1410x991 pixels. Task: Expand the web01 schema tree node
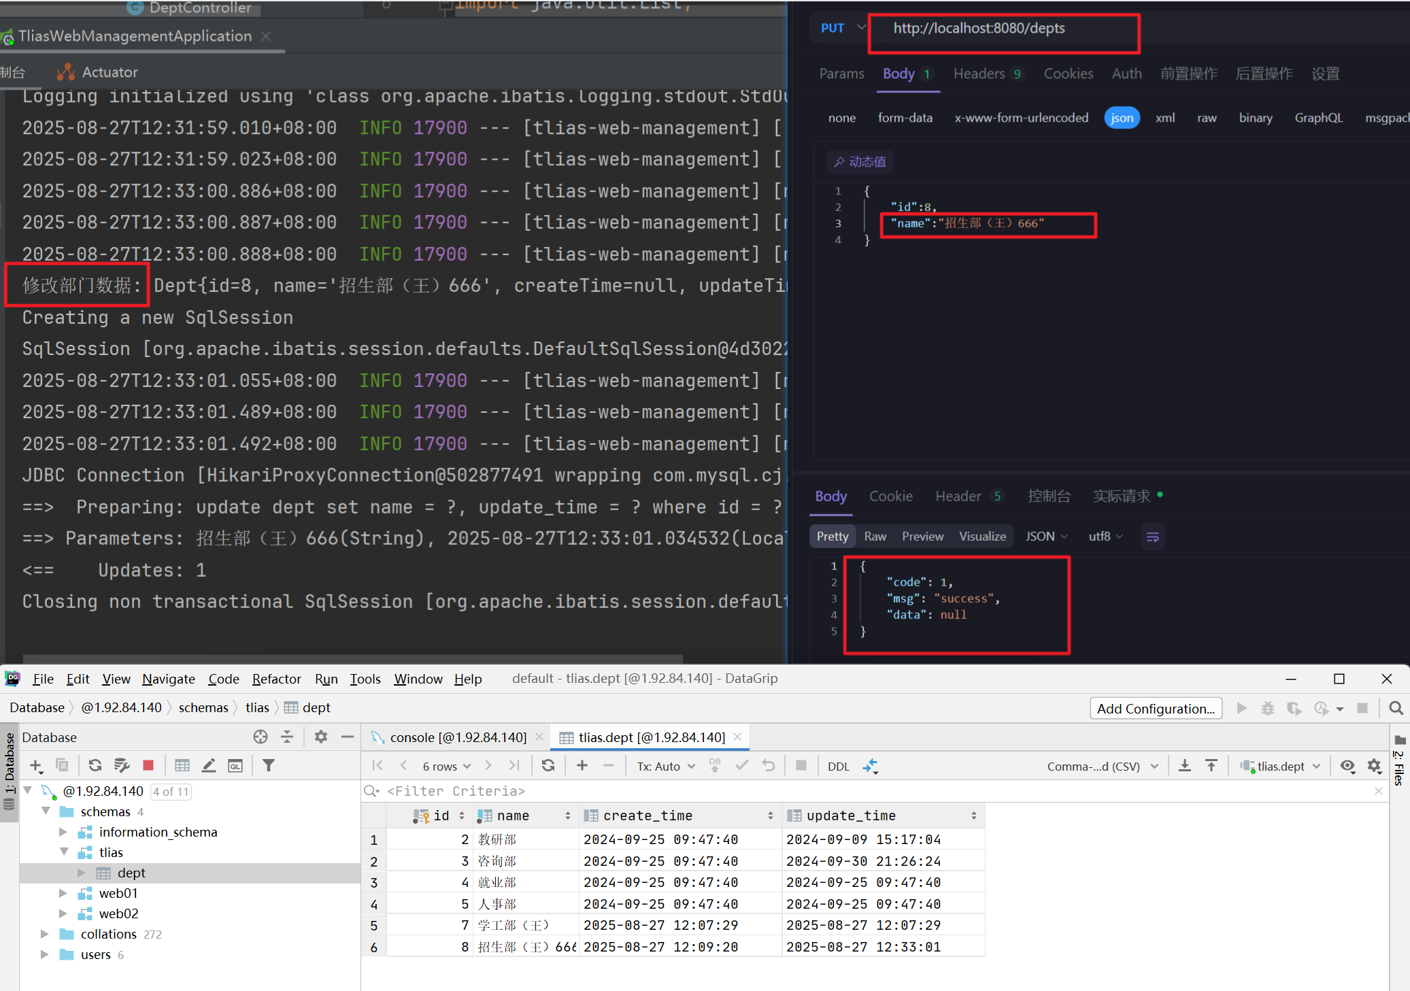coord(63,893)
